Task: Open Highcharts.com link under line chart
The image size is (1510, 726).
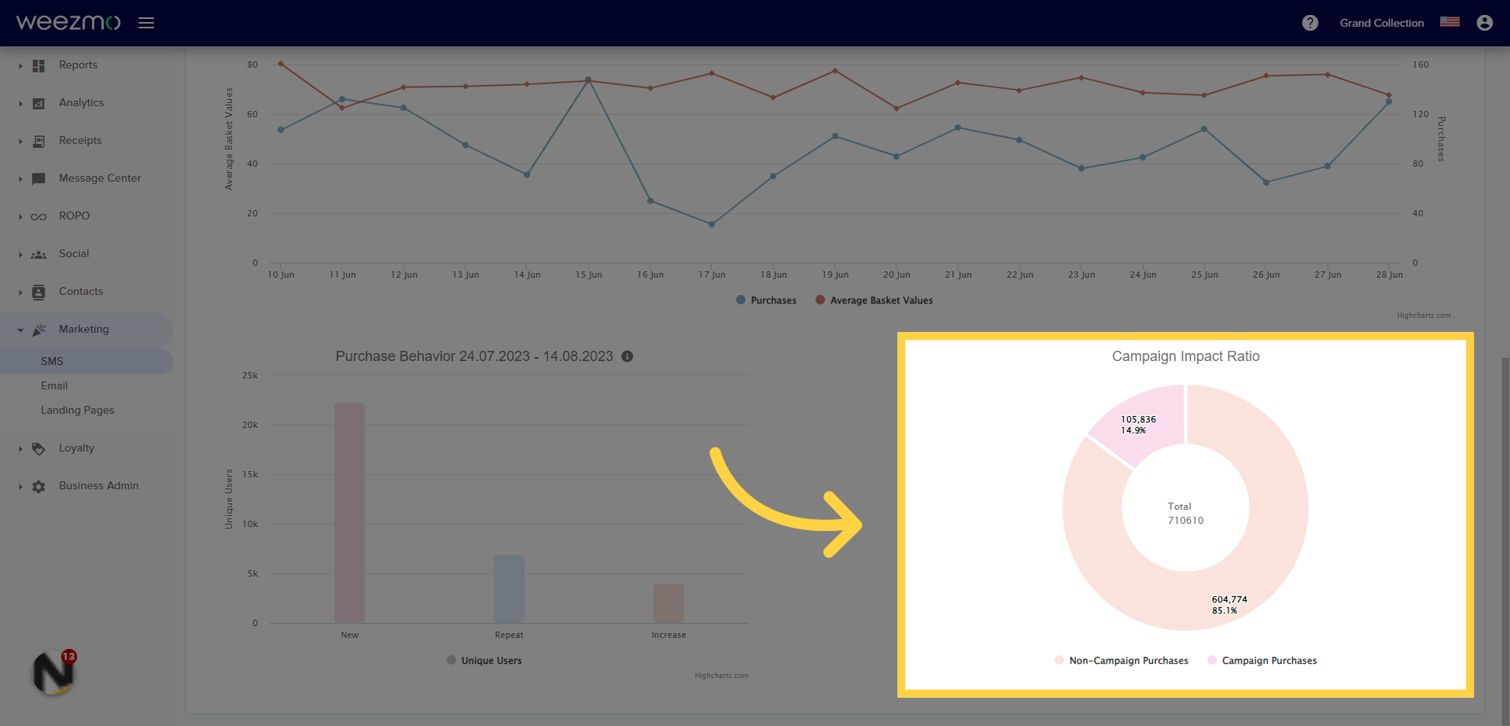Action: 1423,315
